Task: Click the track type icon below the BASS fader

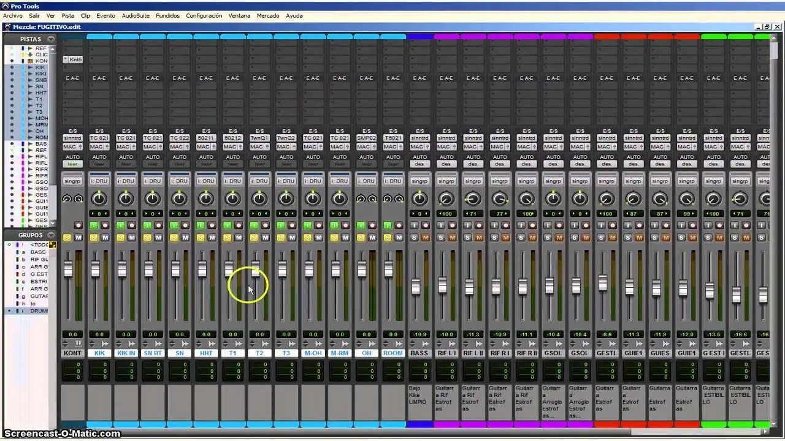Action: (x=426, y=344)
